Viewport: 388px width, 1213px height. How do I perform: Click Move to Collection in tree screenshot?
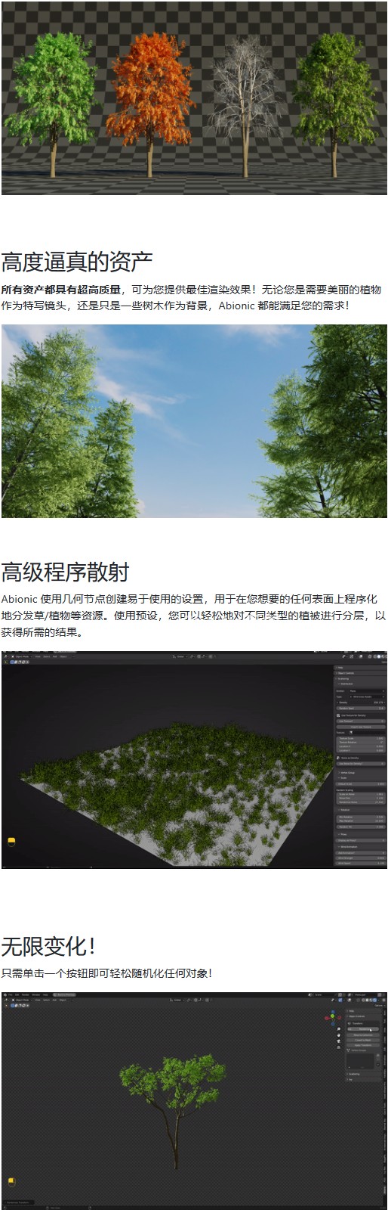tap(363, 1035)
